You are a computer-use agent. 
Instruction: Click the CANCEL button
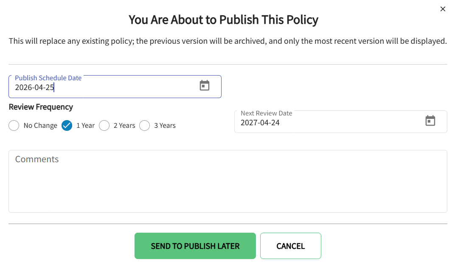pos(290,245)
